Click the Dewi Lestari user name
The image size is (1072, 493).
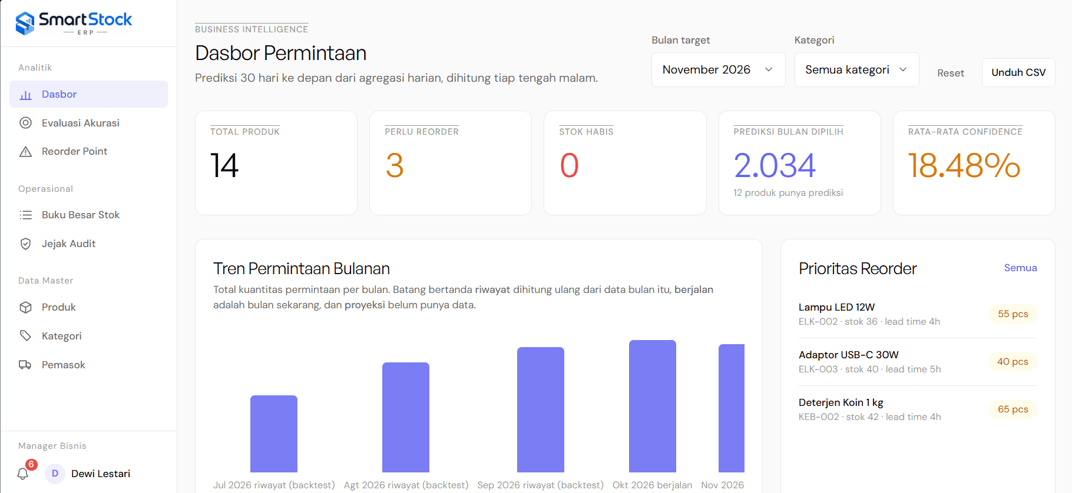pyautogui.click(x=101, y=474)
